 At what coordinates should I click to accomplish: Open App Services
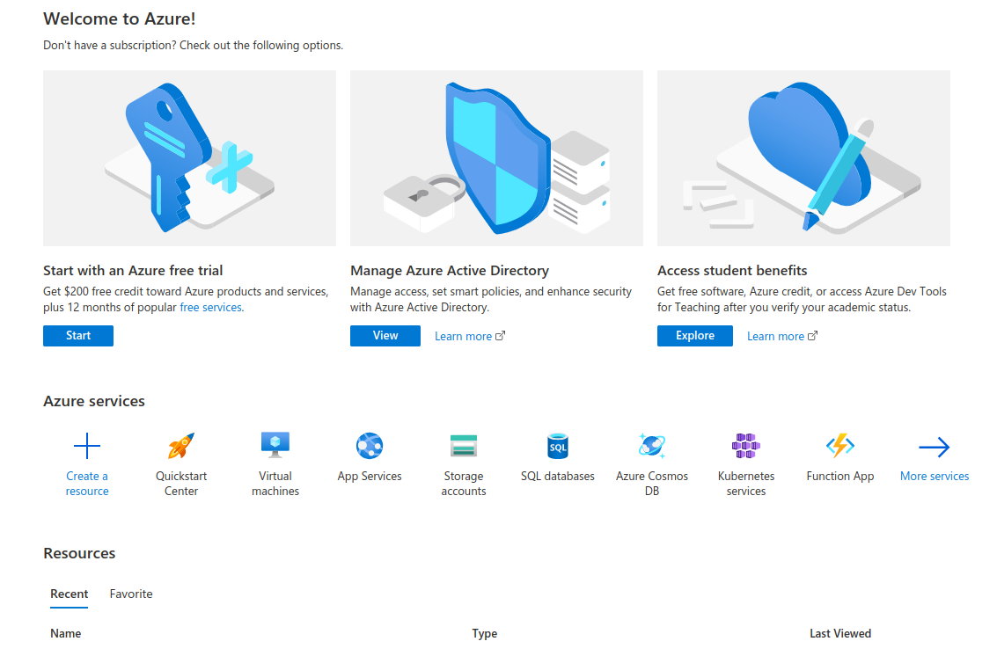tap(369, 446)
